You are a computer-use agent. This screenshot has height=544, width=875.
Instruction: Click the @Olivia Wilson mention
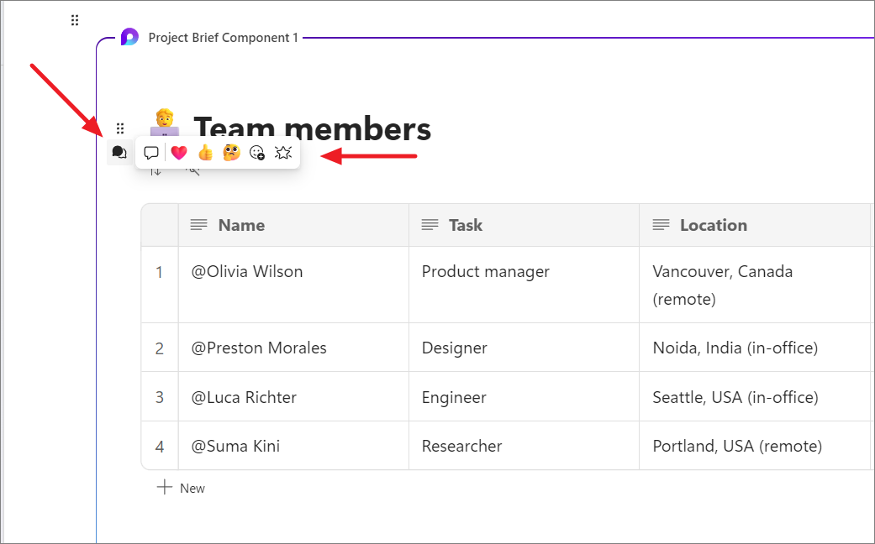pos(247,271)
